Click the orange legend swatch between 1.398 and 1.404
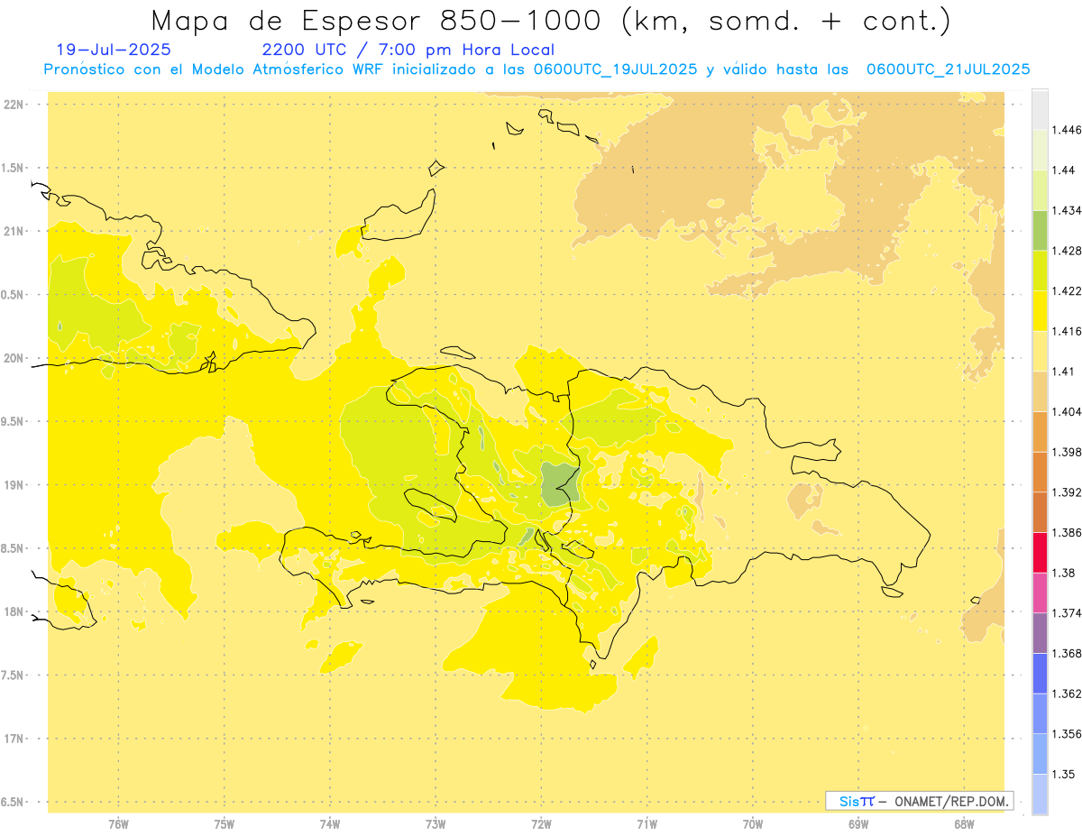 coord(1040,431)
